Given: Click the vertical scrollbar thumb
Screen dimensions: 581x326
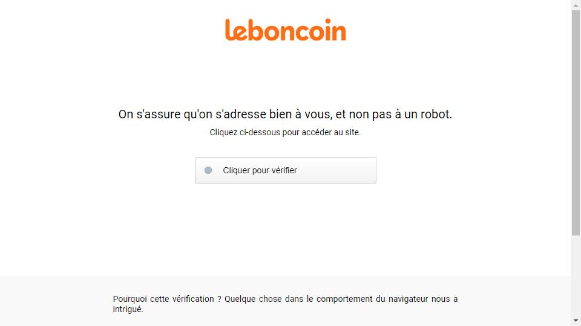Looking at the screenshot, I should point(576,123).
